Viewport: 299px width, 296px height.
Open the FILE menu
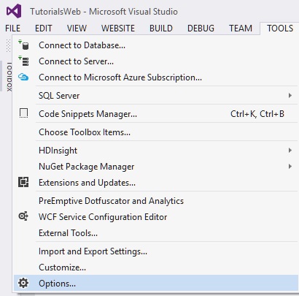[13, 29]
